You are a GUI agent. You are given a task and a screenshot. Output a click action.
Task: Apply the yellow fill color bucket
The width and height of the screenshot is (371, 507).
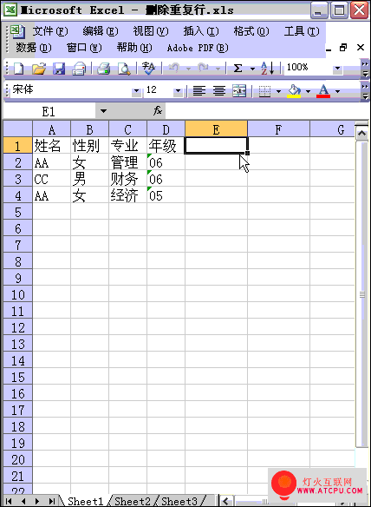294,91
